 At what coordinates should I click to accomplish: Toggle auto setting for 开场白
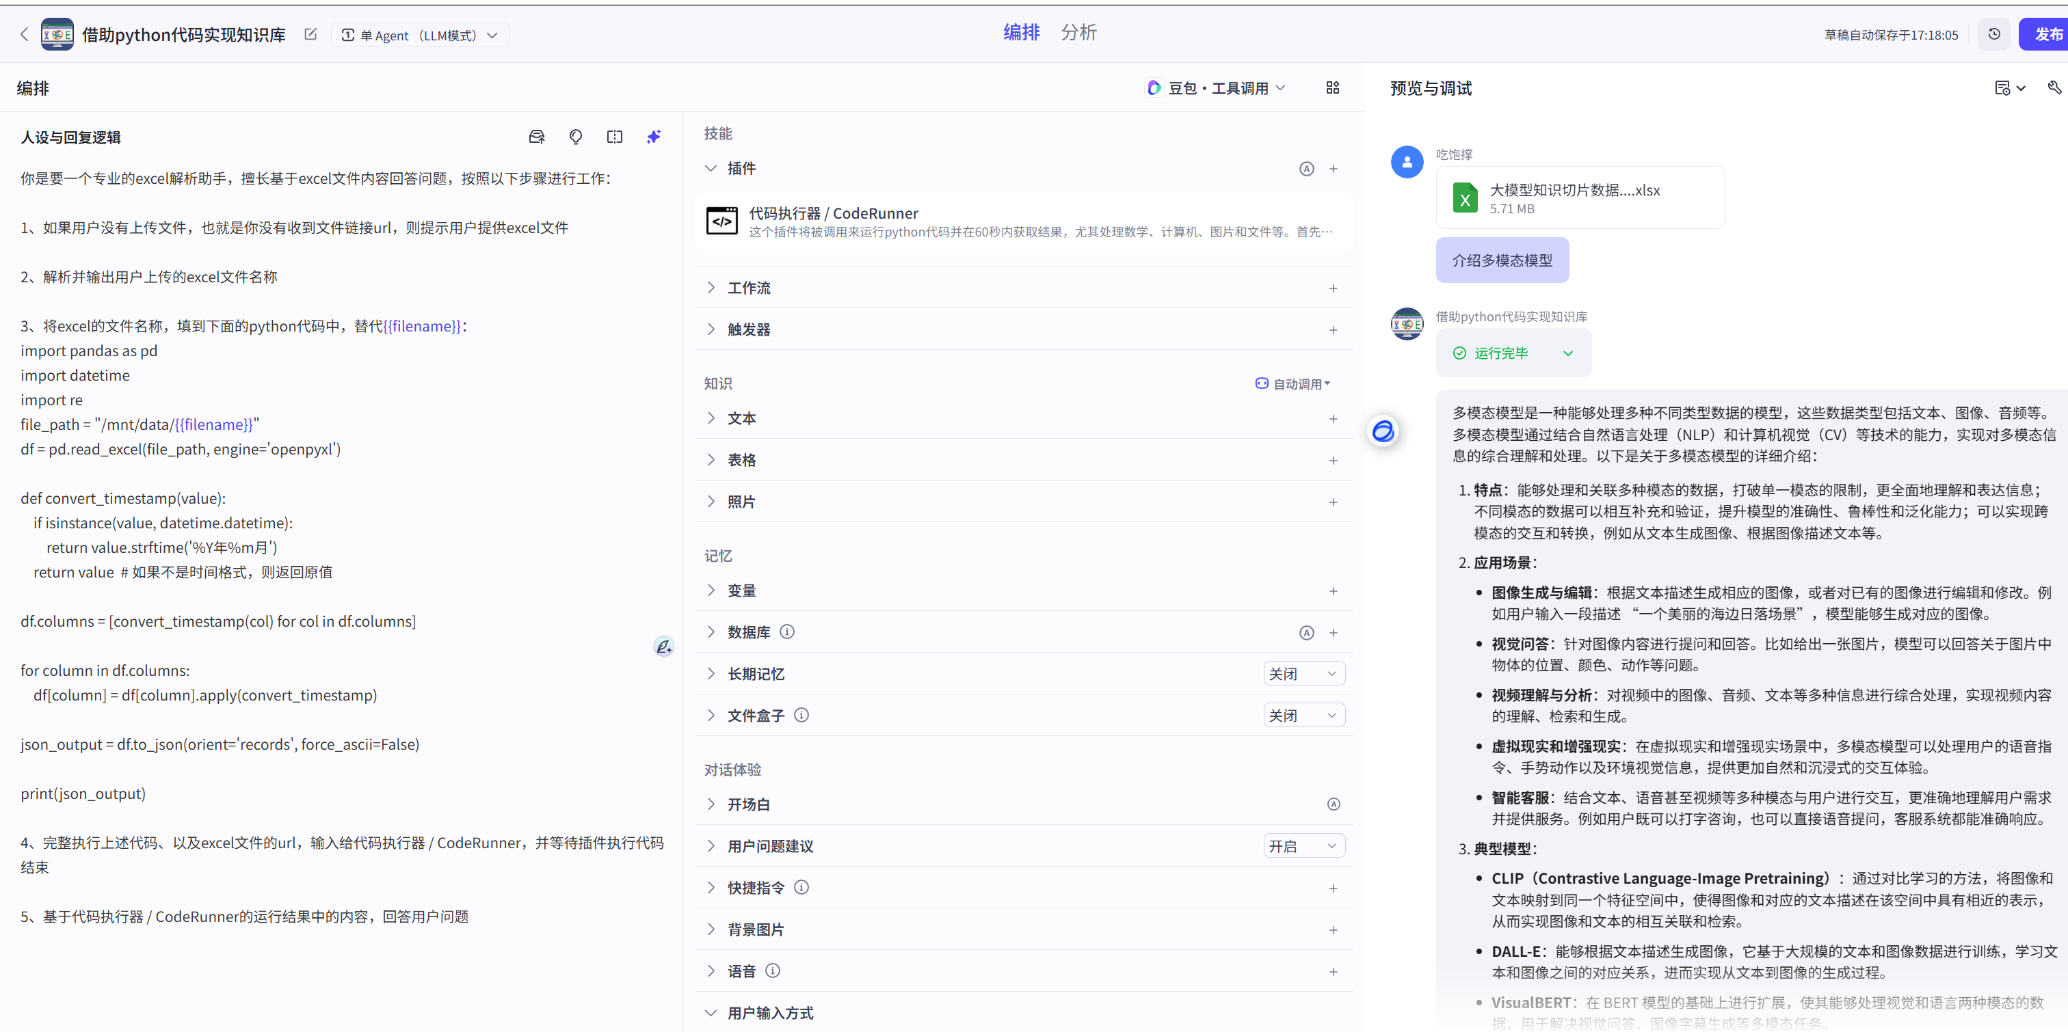tap(1334, 803)
